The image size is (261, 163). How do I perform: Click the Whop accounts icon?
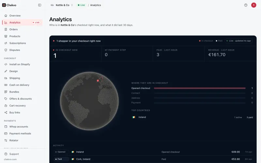click(x=6, y=126)
